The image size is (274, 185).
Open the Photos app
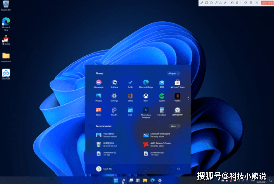pyautogui.click(x=99, y=97)
